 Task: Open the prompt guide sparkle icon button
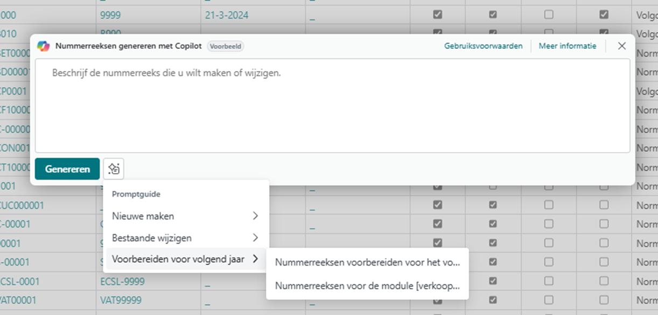[114, 169]
